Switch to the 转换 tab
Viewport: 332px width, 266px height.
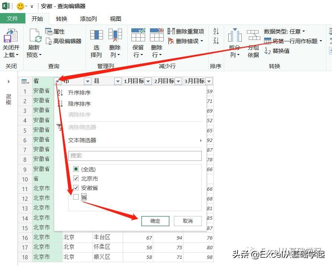[x=62, y=19]
